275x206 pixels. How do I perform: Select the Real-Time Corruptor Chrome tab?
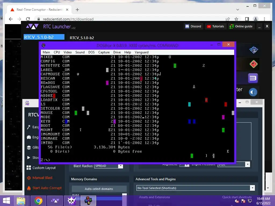point(39,10)
